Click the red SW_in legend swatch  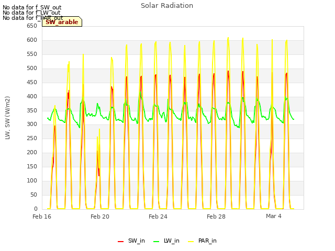pyautogui.click(x=120, y=242)
